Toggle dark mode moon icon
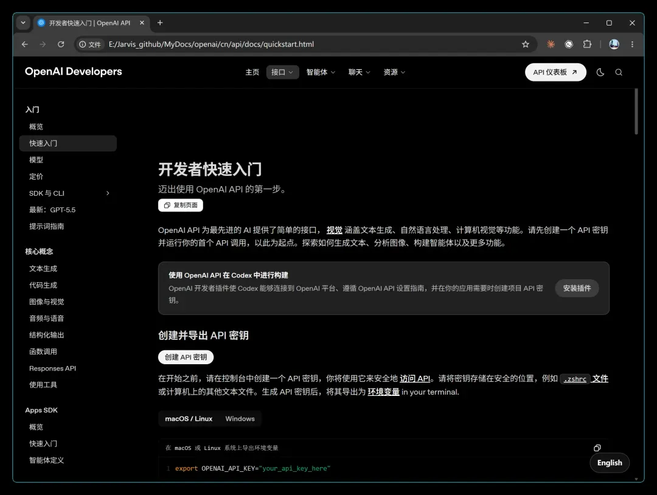Viewport: 657px width, 495px height. coord(600,72)
